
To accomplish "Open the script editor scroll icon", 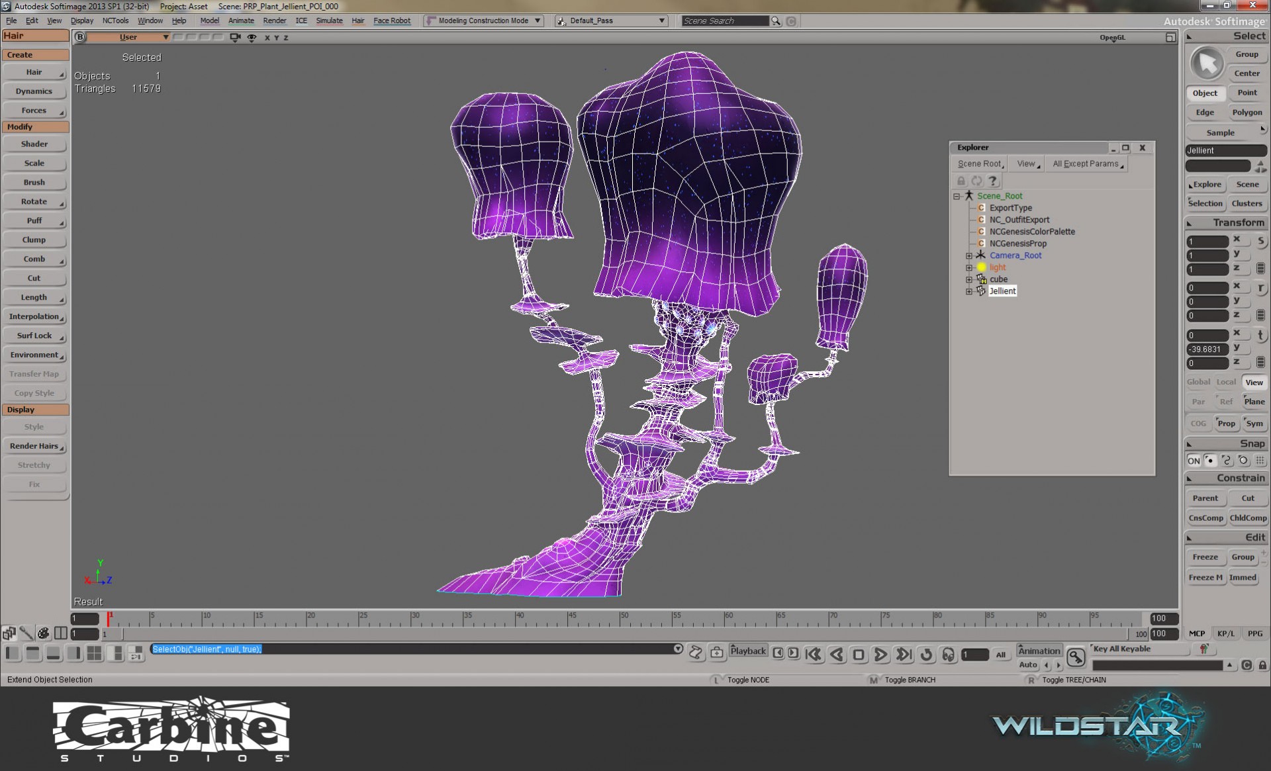I will pyautogui.click(x=695, y=653).
